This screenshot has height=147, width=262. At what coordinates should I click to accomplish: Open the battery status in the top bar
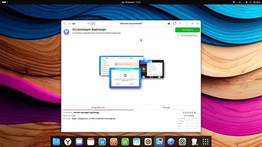(x=257, y=2)
